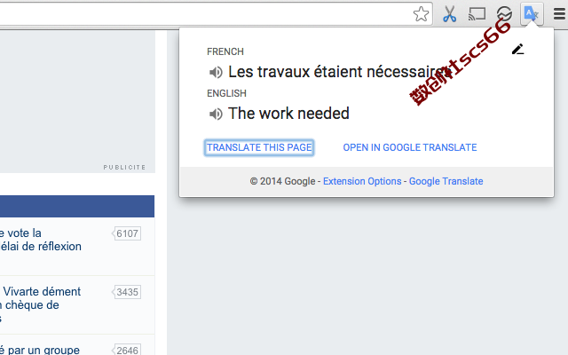Toggle the Google Translate extension icon
Image resolution: width=568 pixels, height=355 pixels.
(x=532, y=14)
